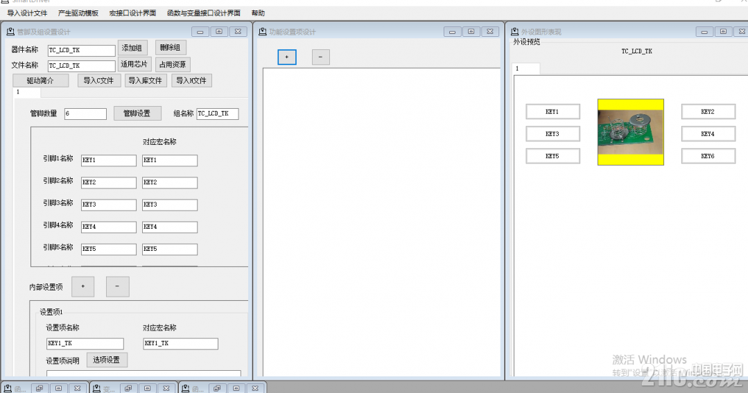Click the 外设图形表现 window title icon
Screen dimensions: 748x393
(x=514, y=31)
